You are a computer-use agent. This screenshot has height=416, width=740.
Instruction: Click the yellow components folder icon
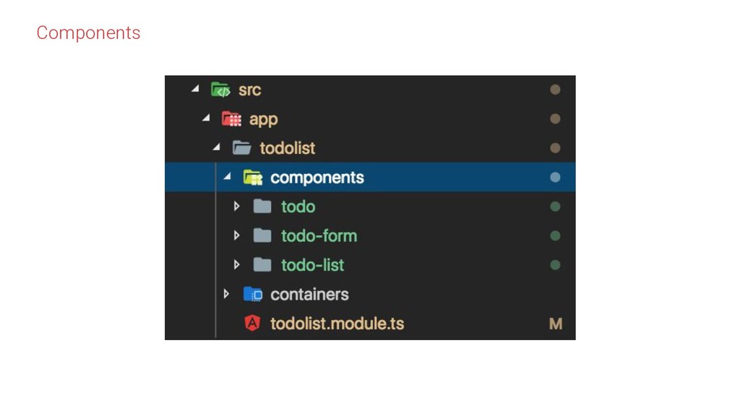(x=252, y=177)
